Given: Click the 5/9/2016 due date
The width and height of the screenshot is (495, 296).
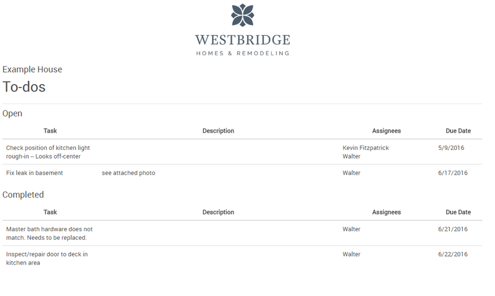Looking at the screenshot, I should pyautogui.click(x=451, y=148).
